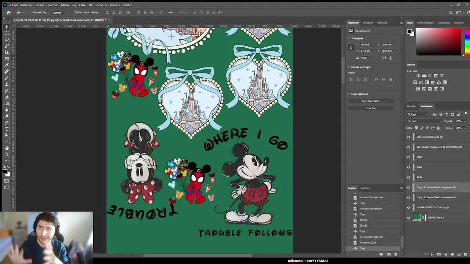The width and height of the screenshot is (470, 264).
Task: Toggle the Dönüşt. Kontr. Göster checkbox
Action: tap(72, 12)
